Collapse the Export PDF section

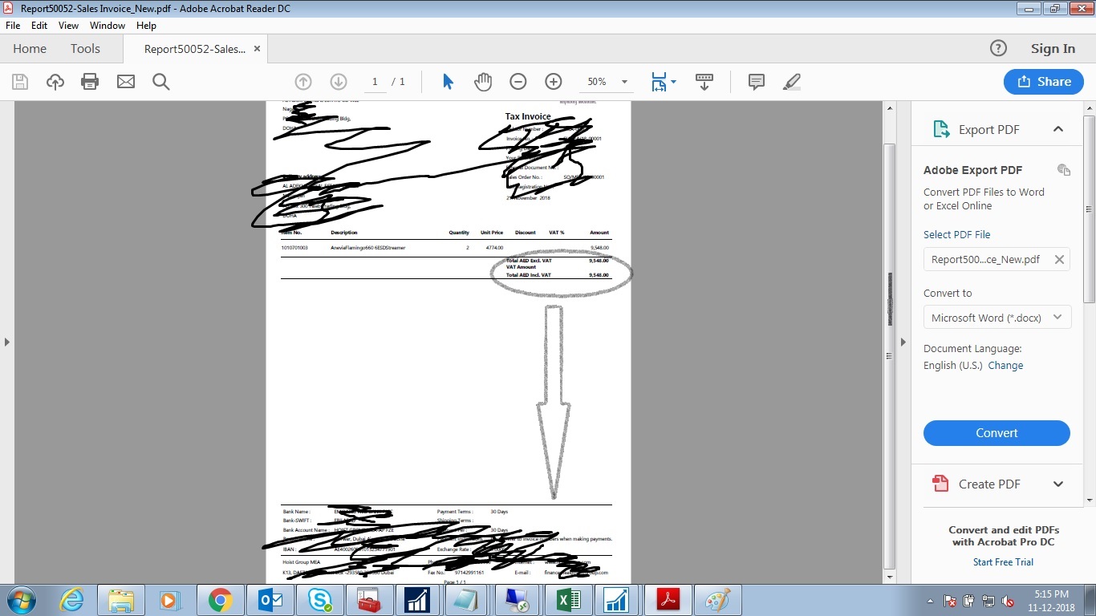(x=1058, y=129)
